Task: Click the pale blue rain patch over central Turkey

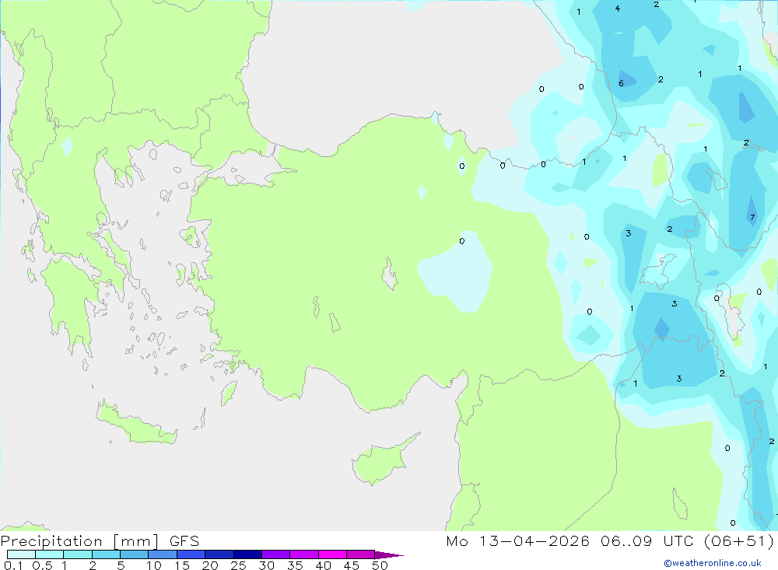Action: pyautogui.click(x=455, y=272)
